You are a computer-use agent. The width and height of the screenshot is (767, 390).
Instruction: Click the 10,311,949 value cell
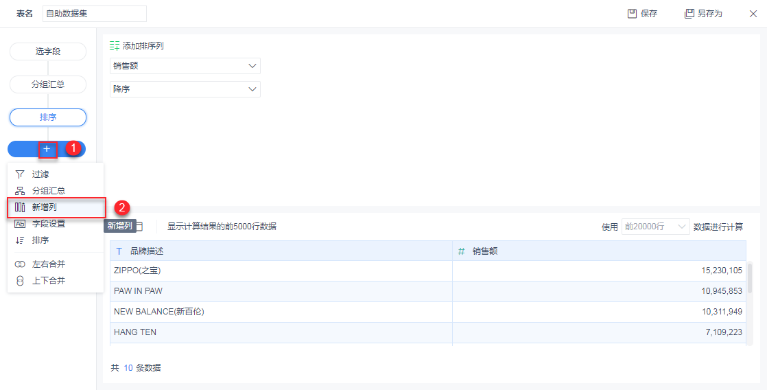point(599,312)
